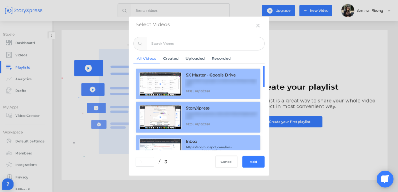Viewport: 398px width, 192px height.
Task: Click the StoryXpress logo
Action: (x=24, y=10)
